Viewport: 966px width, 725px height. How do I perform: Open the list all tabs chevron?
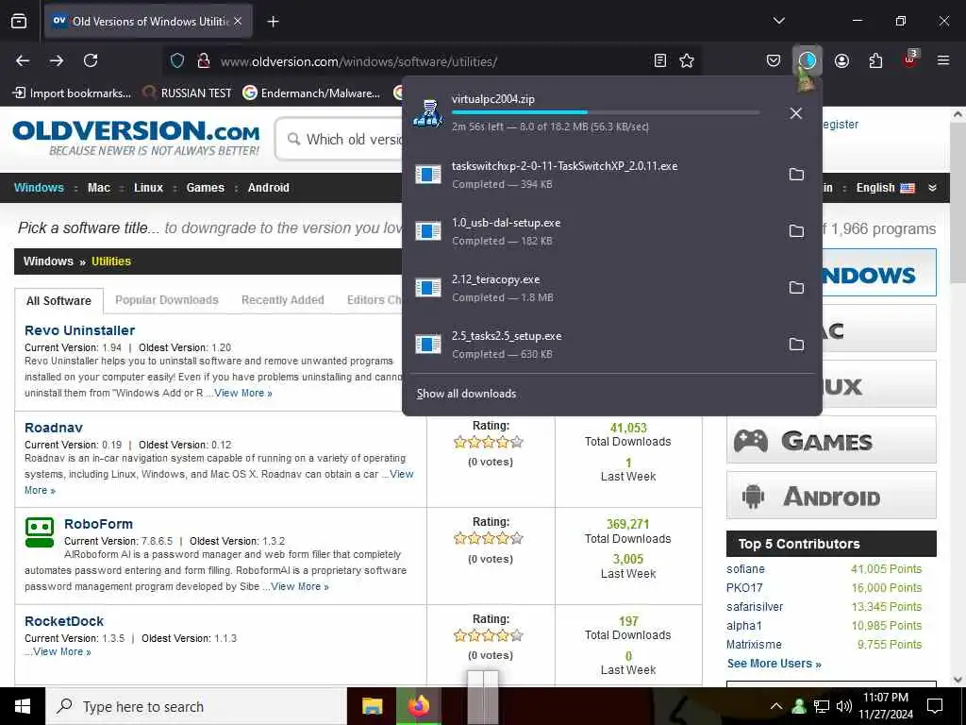coord(778,21)
